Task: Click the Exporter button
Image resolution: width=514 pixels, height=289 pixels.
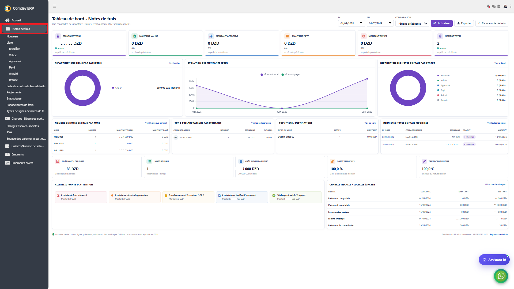Action: point(464,23)
